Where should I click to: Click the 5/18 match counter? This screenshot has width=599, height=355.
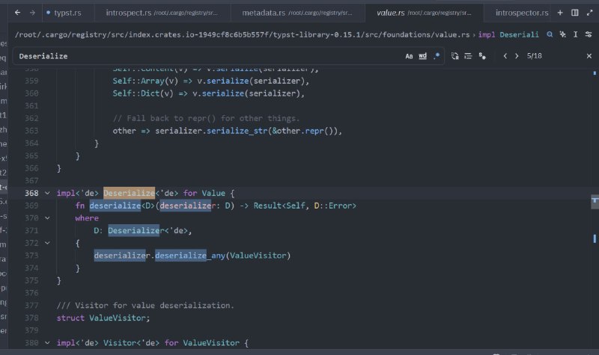[x=534, y=56]
